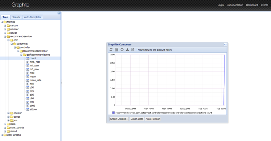271x141 pixels.
Task: Collapse the Metrics root node
Action: pos(2,22)
